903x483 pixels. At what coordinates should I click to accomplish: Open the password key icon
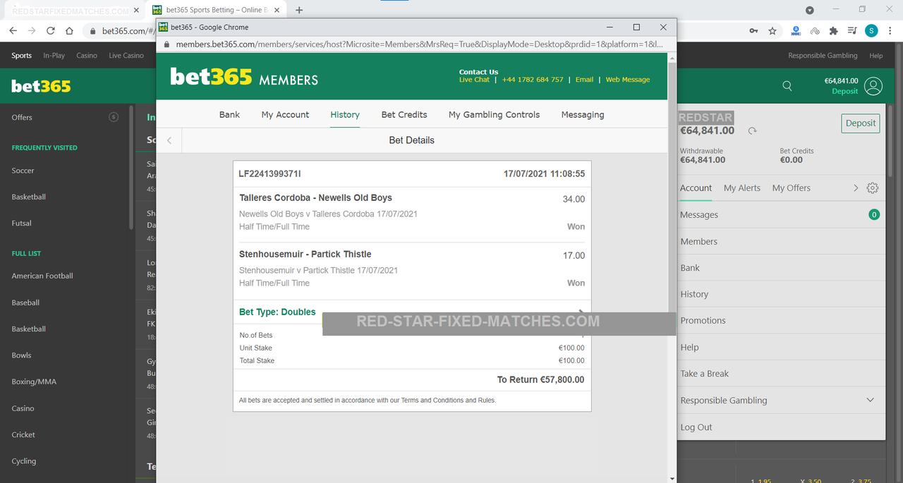[x=754, y=31]
